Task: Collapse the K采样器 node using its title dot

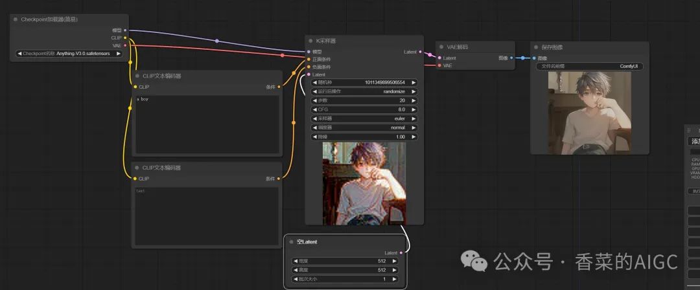Action: (x=310, y=41)
